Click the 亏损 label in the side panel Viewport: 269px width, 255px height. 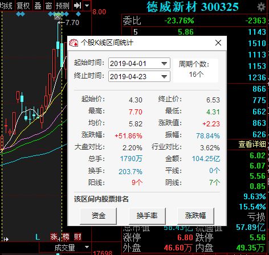pos(256,217)
